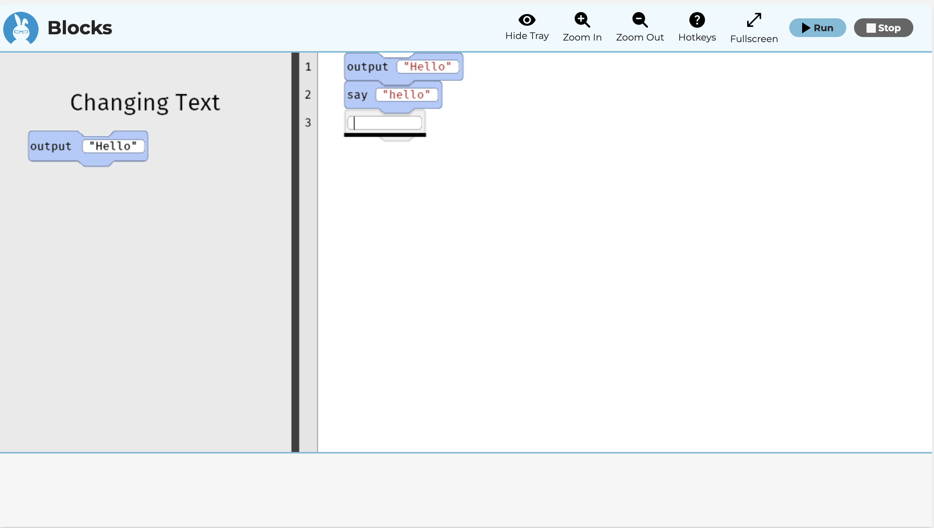Click the "Hello" value in tray block
This screenshot has width=934, height=528.
pos(113,146)
